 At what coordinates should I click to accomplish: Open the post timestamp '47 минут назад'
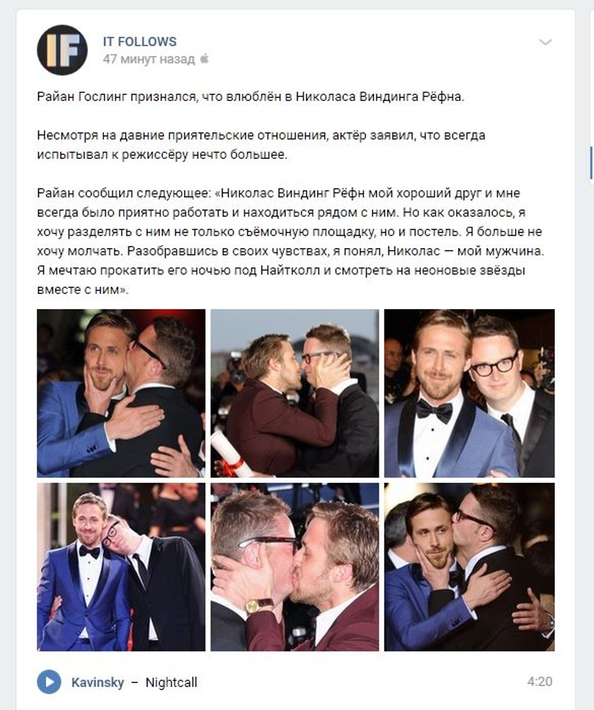[x=148, y=59]
